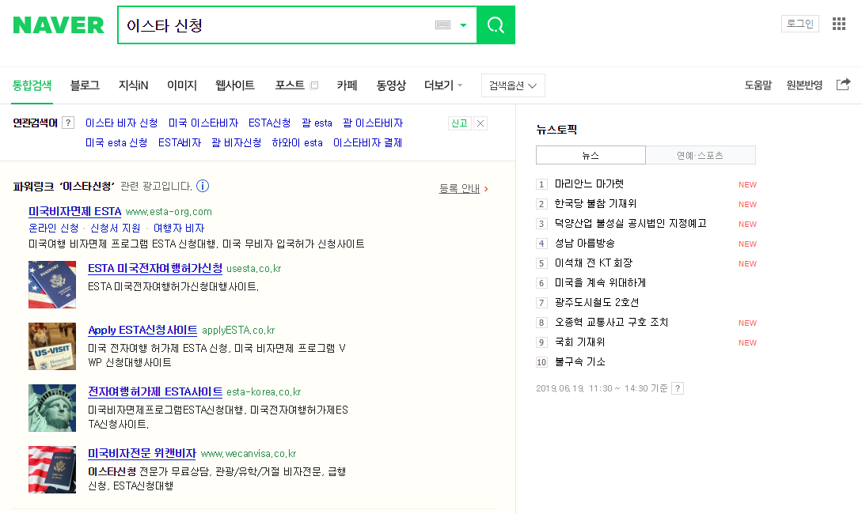Image resolution: width=862 pixels, height=514 pixels.
Task: Click the NAVER logo
Action: [x=59, y=25]
